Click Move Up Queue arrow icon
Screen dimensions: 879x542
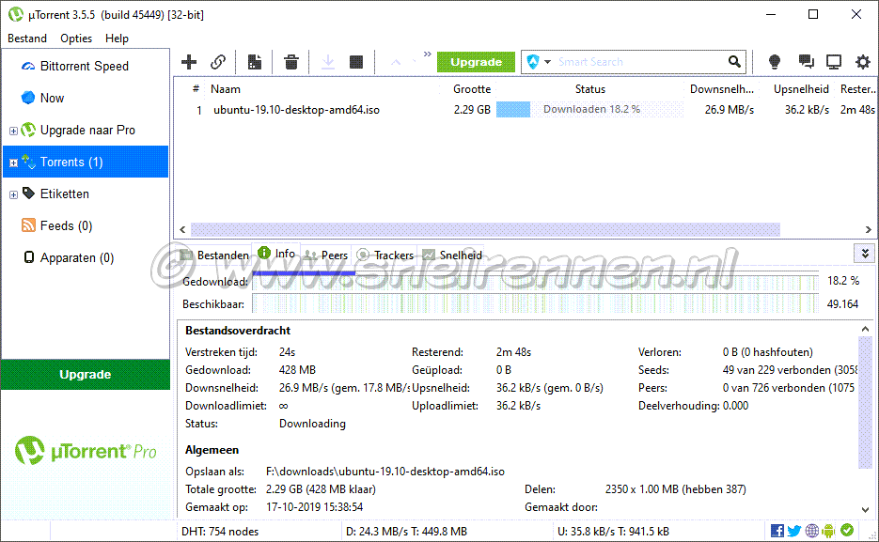[396, 62]
